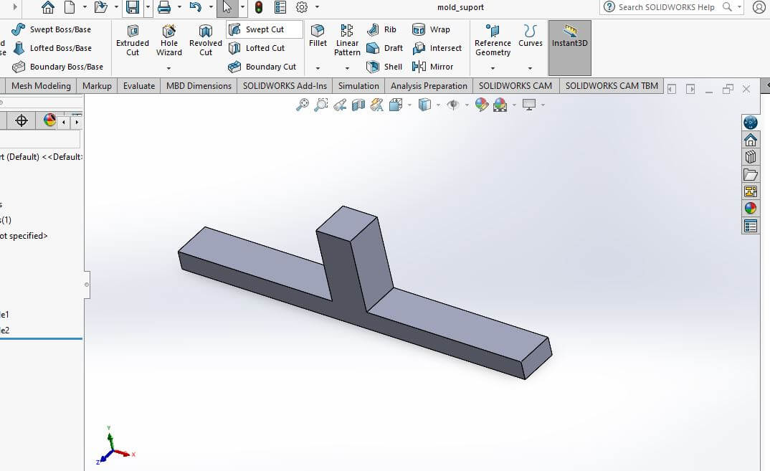Switch to the Markup tab
770x471 pixels.
click(x=97, y=86)
